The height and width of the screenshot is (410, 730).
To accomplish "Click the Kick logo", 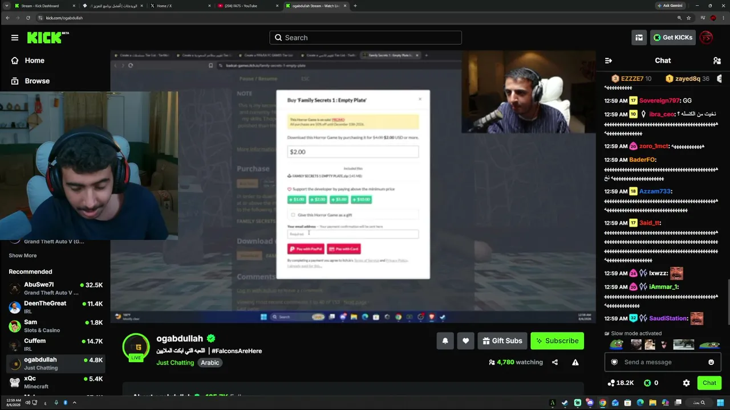I will (x=48, y=38).
